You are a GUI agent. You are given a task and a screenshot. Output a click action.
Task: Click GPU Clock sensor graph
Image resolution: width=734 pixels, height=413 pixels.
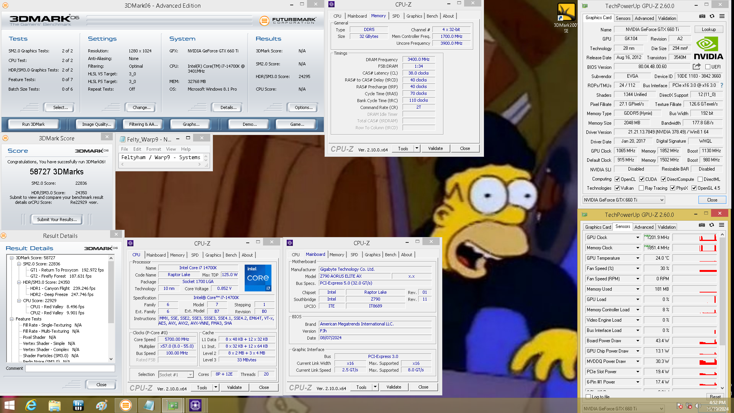click(x=695, y=237)
